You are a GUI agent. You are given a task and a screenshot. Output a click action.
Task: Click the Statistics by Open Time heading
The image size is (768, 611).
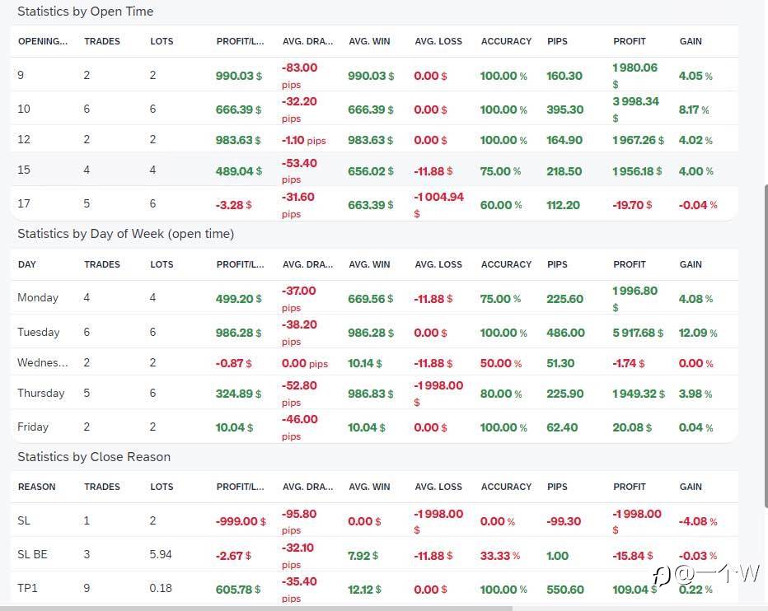point(86,12)
